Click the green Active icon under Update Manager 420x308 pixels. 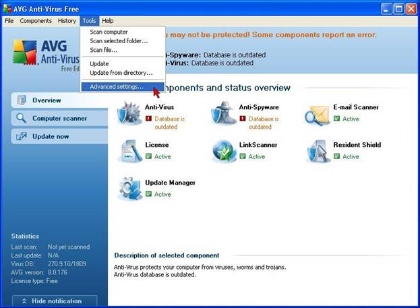pyautogui.click(x=149, y=194)
